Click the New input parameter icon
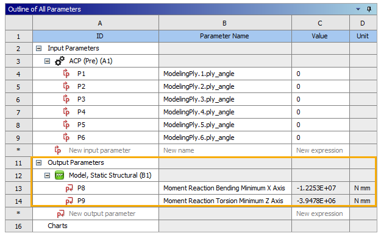Screen dimensions: 381x236 (57, 150)
